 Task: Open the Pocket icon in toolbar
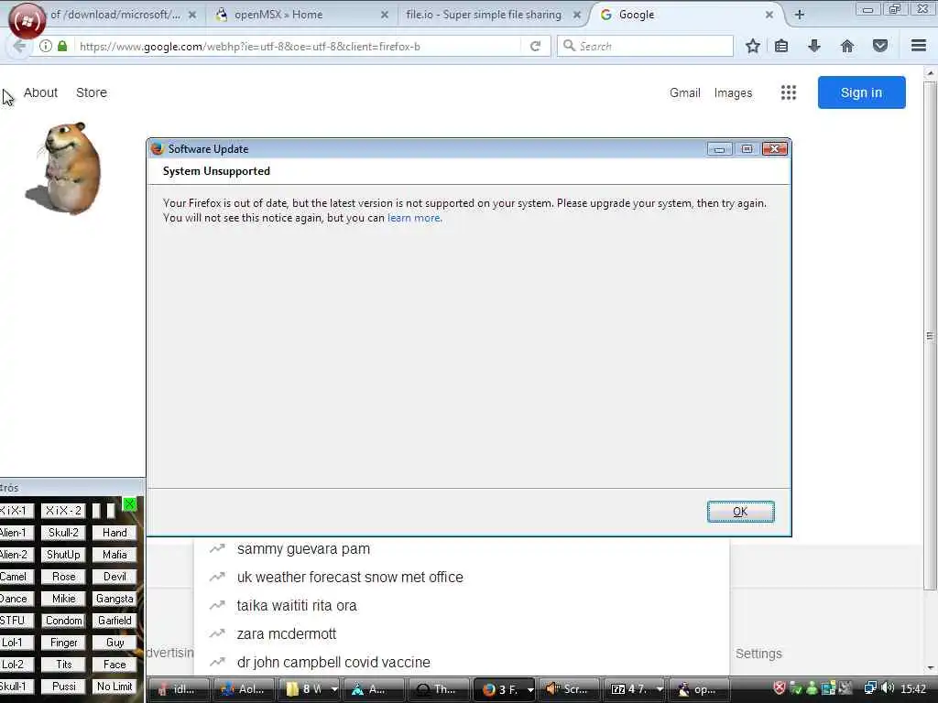click(880, 46)
